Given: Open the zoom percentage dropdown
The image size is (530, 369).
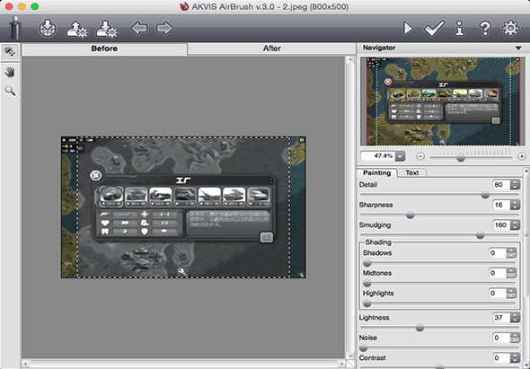Looking at the screenshot, I should (x=400, y=156).
